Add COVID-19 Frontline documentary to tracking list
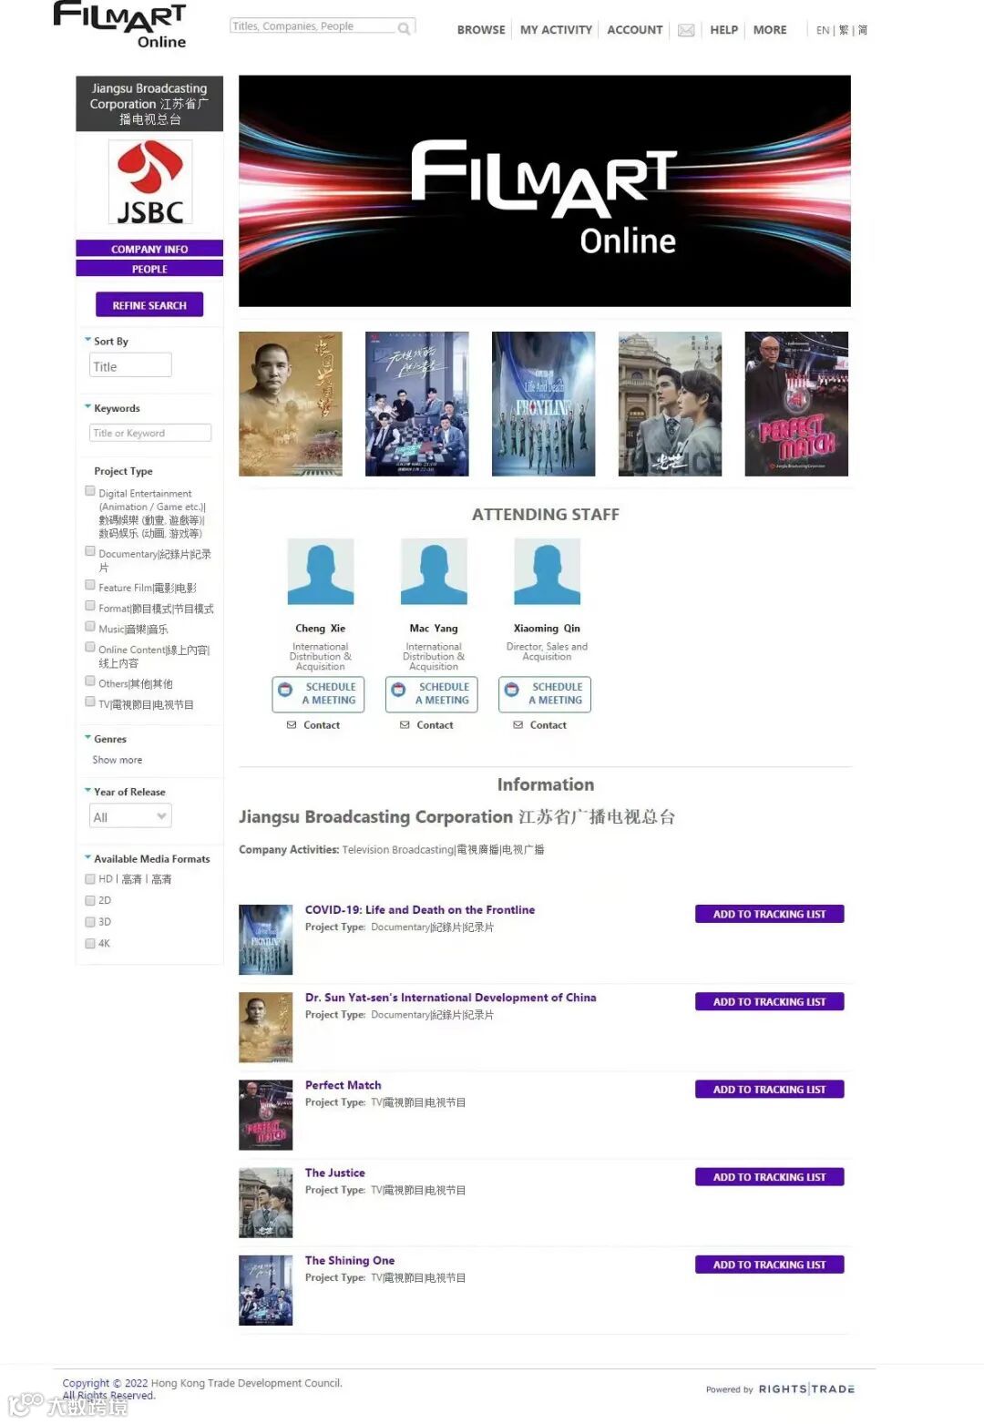This screenshot has width=984, height=1424. tap(769, 914)
